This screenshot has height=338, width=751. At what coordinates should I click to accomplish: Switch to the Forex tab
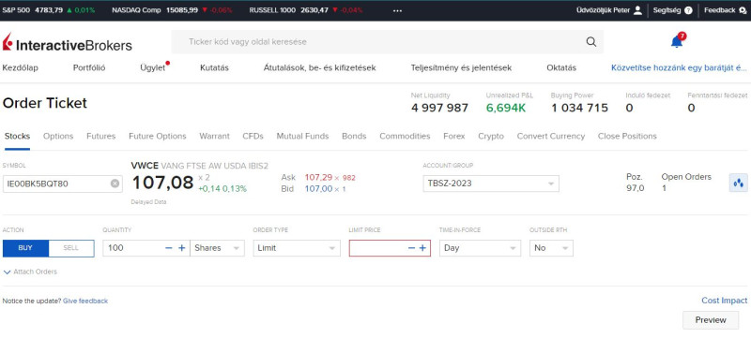(x=454, y=136)
